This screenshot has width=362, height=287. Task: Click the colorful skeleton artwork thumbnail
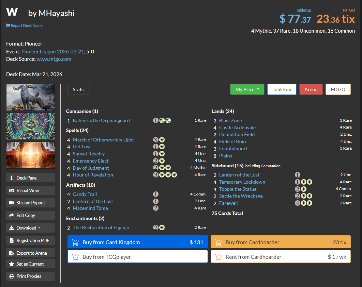30,126
